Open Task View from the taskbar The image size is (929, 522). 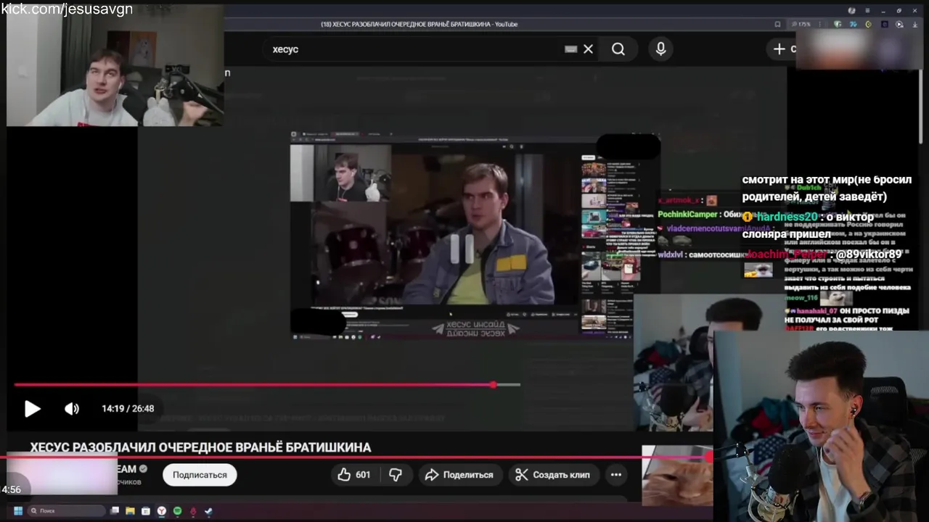(115, 510)
